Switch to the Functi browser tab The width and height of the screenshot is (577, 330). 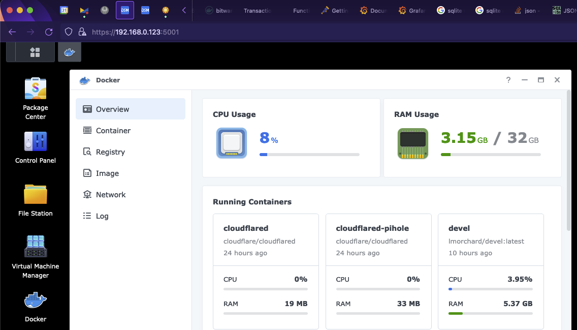click(x=301, y=11)
